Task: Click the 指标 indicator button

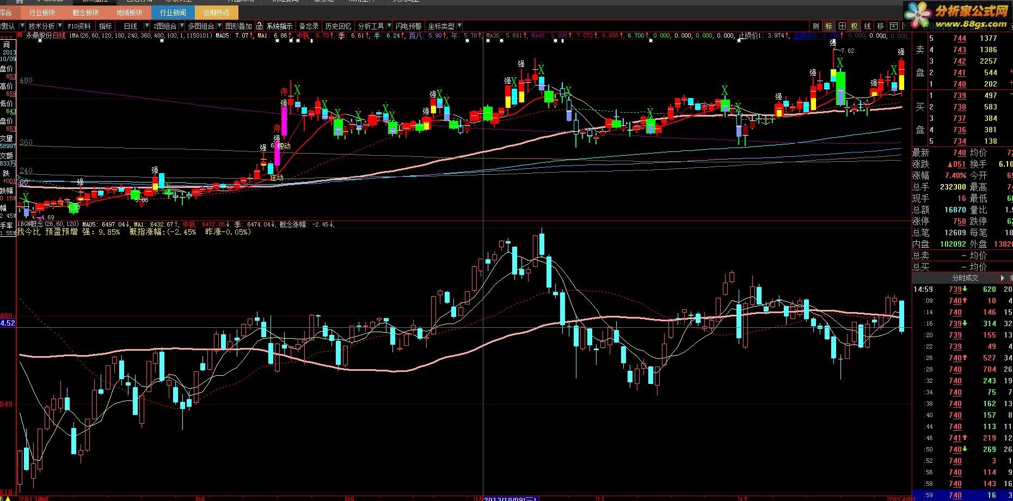Action: pyautogui.click(x=106, y=26)
